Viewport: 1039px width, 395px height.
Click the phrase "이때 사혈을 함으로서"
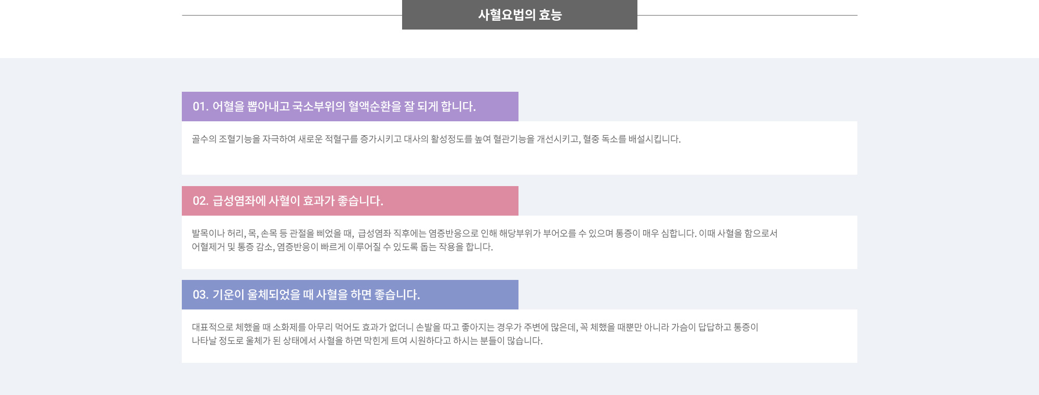(x=738, y=233)
